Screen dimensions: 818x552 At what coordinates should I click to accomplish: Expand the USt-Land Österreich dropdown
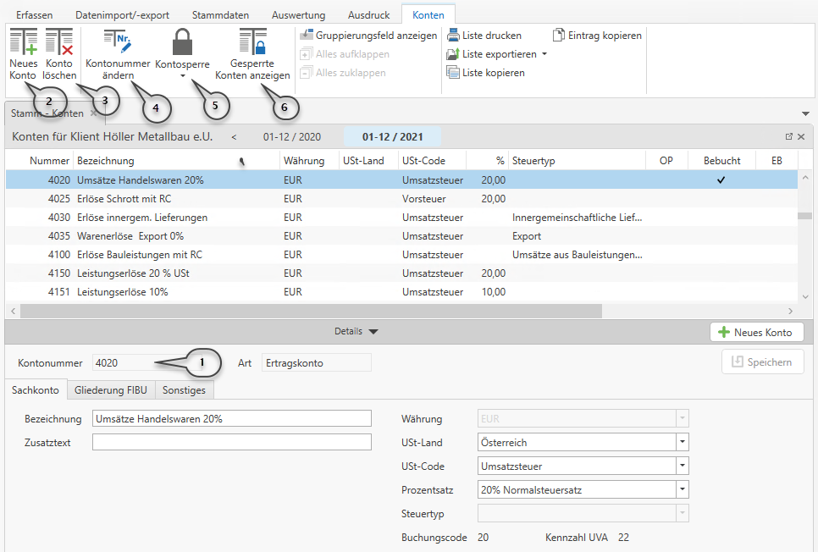(682, 443)
